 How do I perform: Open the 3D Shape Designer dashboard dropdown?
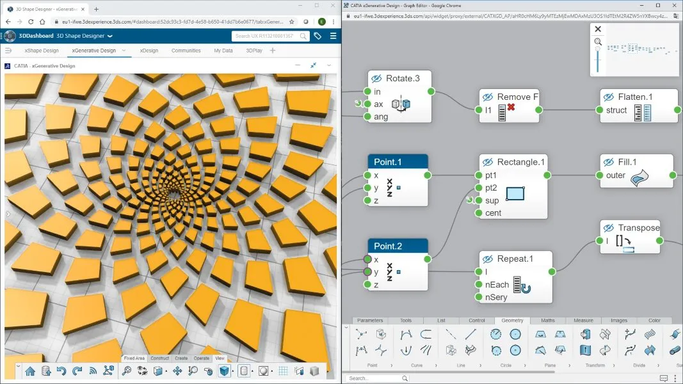click(109, 36)
